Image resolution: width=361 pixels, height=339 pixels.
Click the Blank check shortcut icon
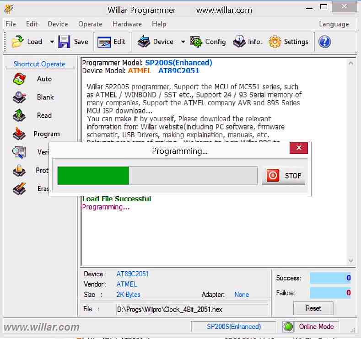pyautogui.click(x=19, y=97)
